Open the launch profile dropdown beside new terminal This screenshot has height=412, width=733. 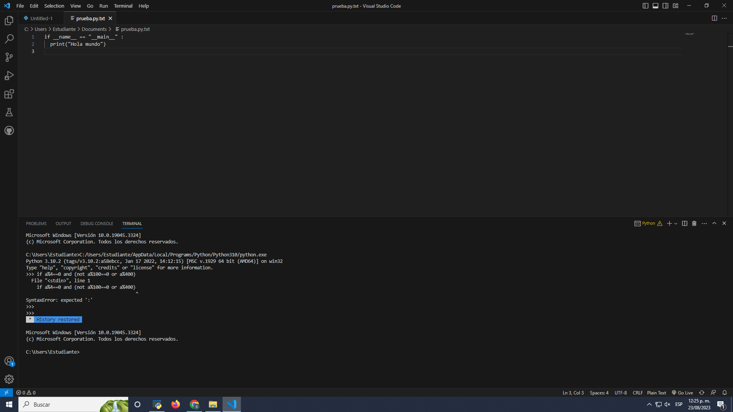(676, 224)
